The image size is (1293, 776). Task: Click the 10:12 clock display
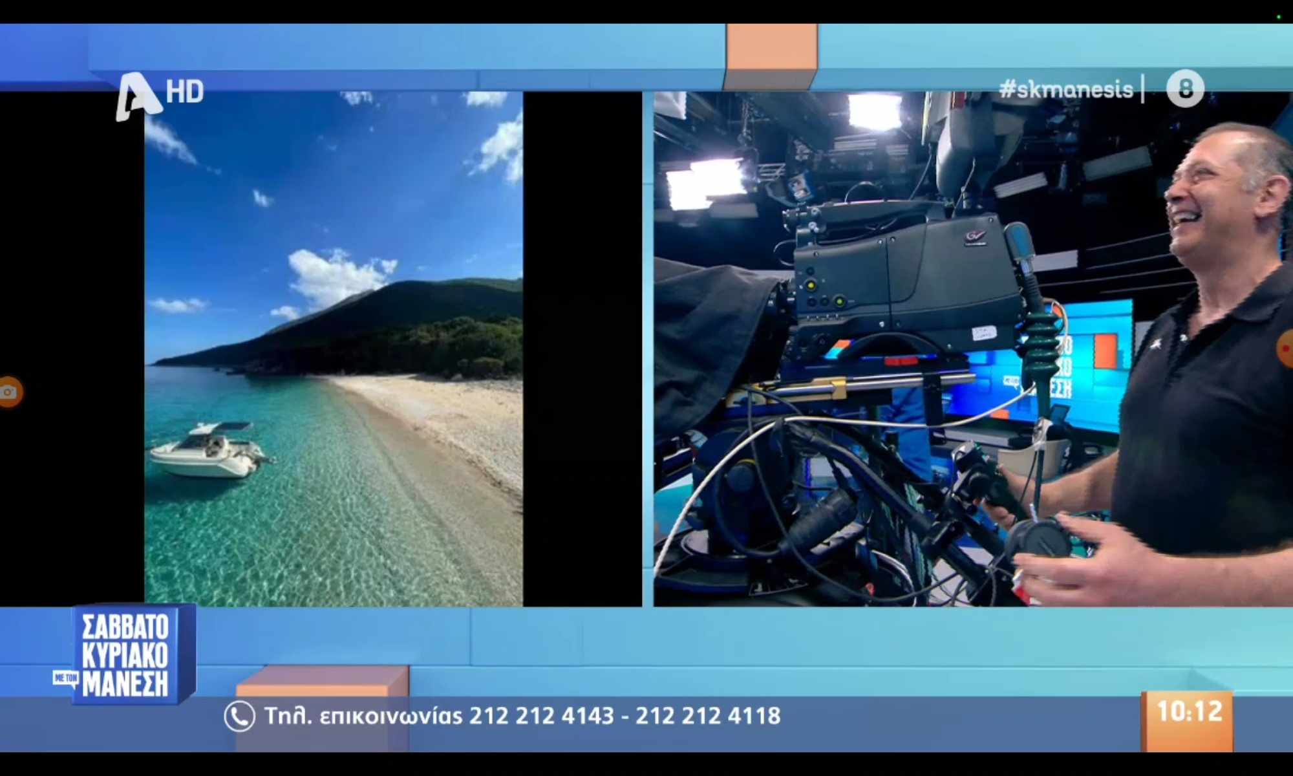coord(1189,712)
